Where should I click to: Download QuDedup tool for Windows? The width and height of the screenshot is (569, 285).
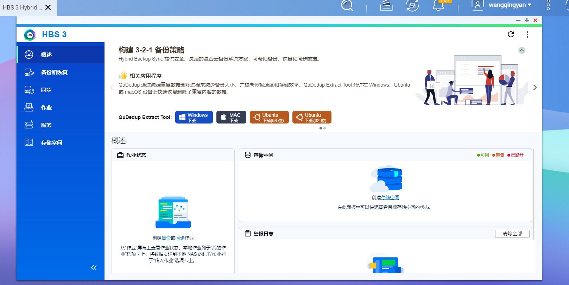click(194, 117)
